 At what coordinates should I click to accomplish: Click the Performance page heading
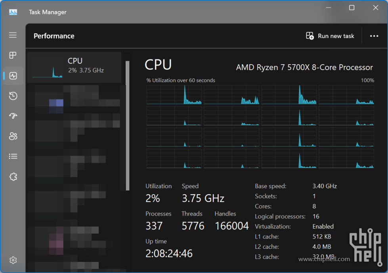click(54, 36)
